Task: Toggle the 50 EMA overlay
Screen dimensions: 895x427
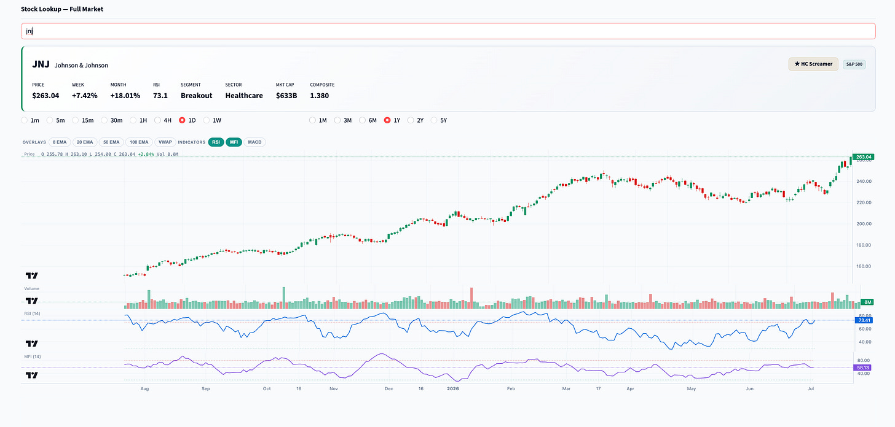Action: (111, 142)
